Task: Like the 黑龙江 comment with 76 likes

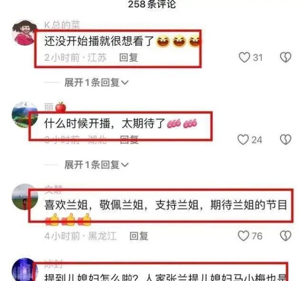Action: click(244, 236)
